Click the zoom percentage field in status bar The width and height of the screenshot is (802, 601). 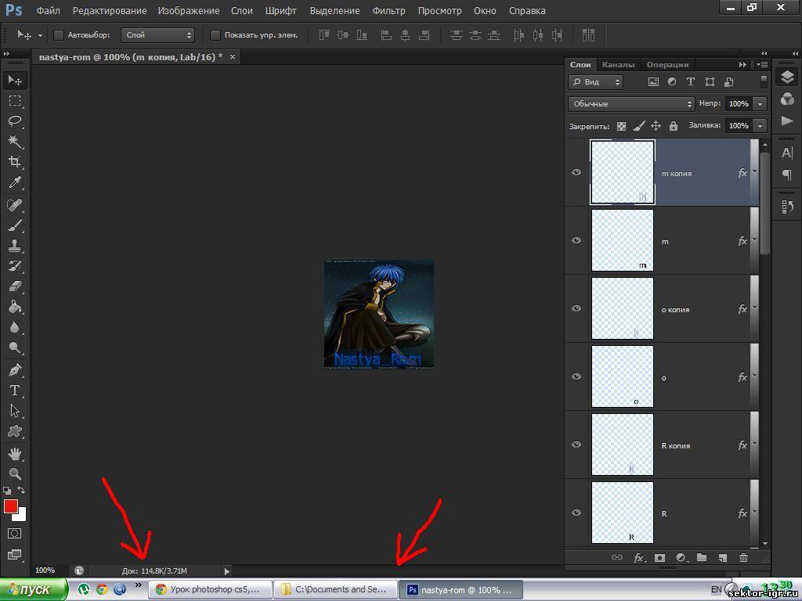[x=45, y=570]
